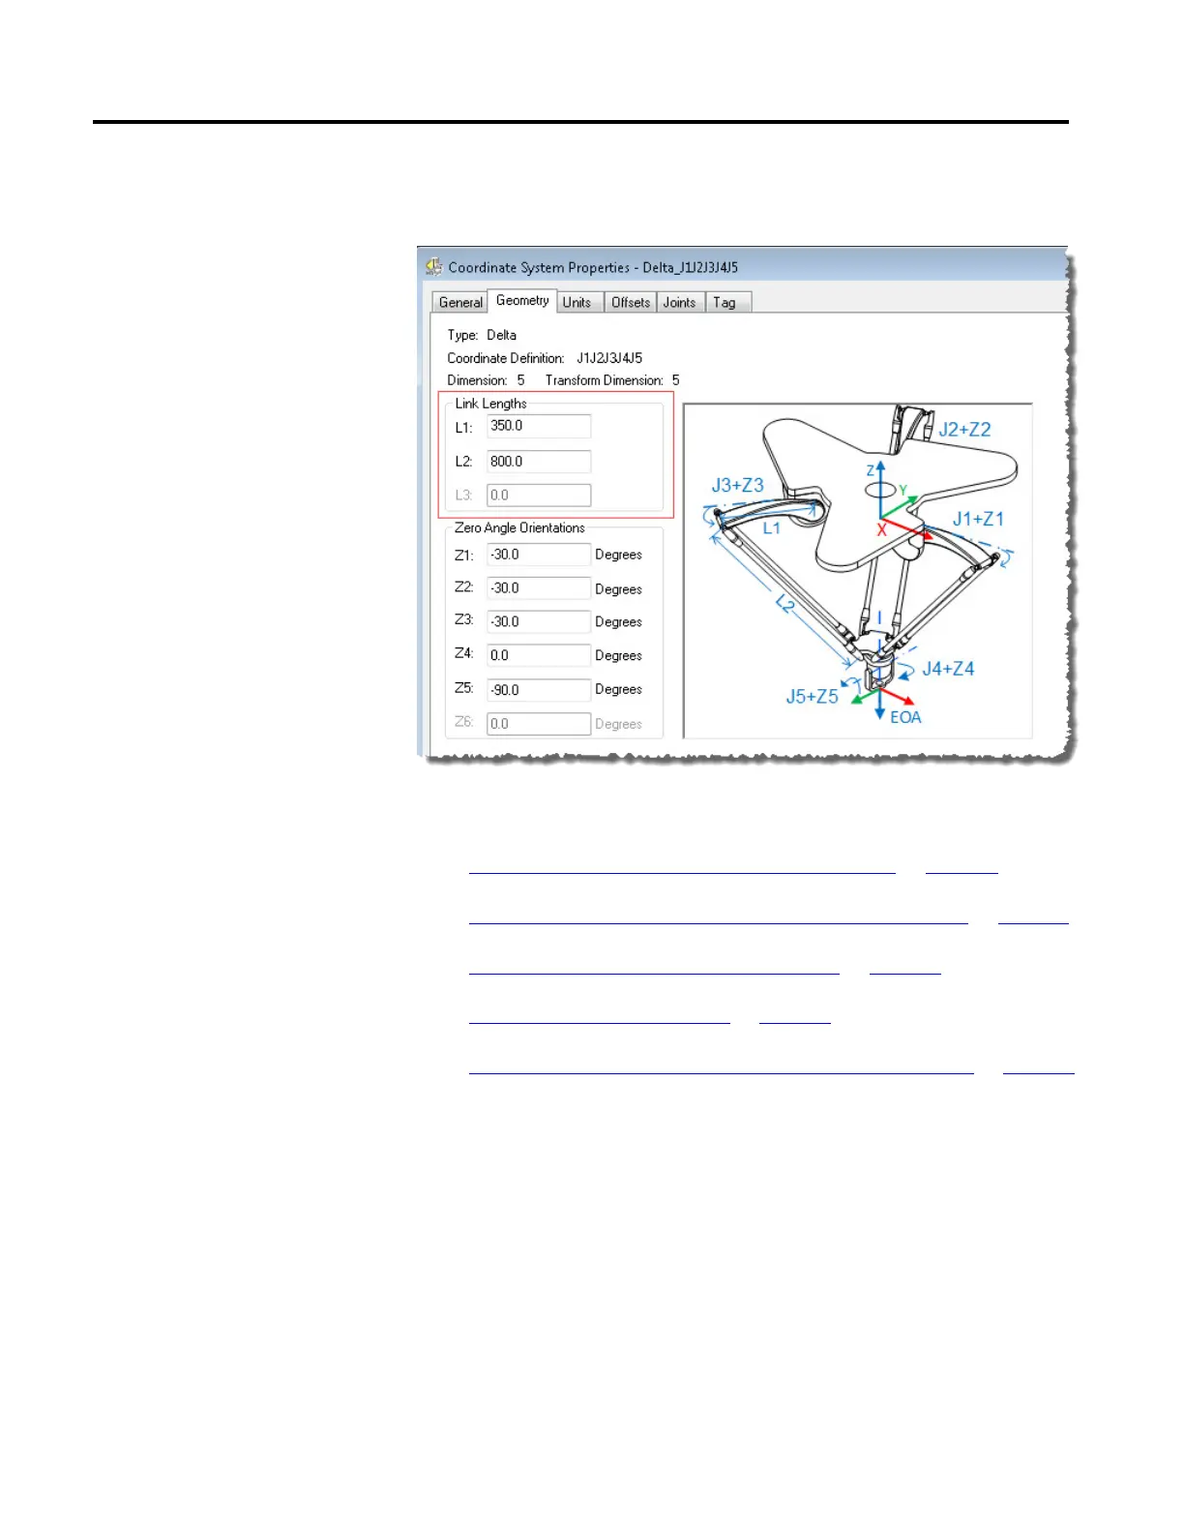Click the J2+Z2 label in the robot diagram
This screenshot has width=1184, height=1533.
coord(964,430)
